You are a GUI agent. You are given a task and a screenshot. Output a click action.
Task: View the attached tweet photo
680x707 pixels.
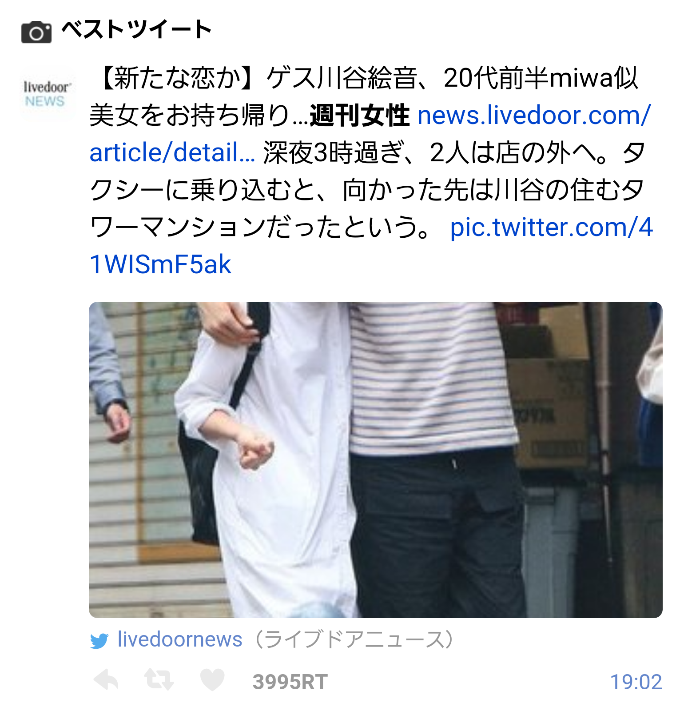(375, 459)
